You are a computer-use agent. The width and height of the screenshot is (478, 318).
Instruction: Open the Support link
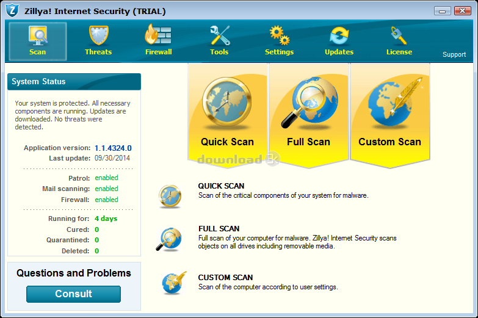tap(454, 54)
